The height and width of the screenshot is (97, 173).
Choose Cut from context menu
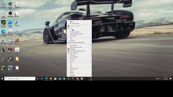click(79, 64)
